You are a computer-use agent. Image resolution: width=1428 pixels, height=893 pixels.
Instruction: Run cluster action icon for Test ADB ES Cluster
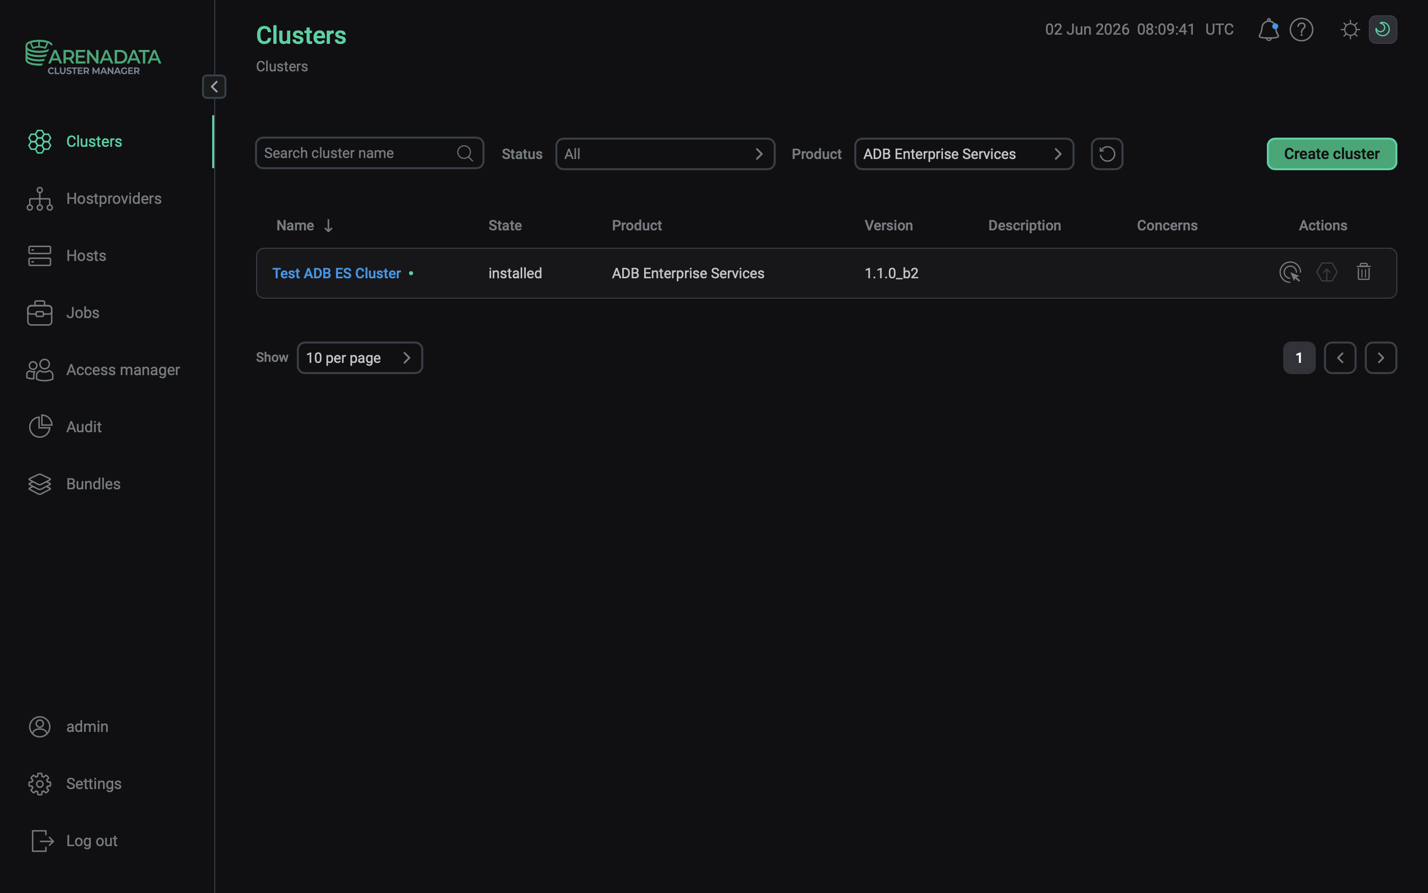point(1290,272)
